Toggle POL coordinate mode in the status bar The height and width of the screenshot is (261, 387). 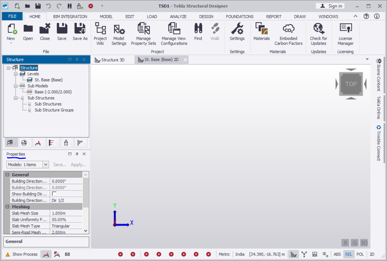click(x=360, y=254)
